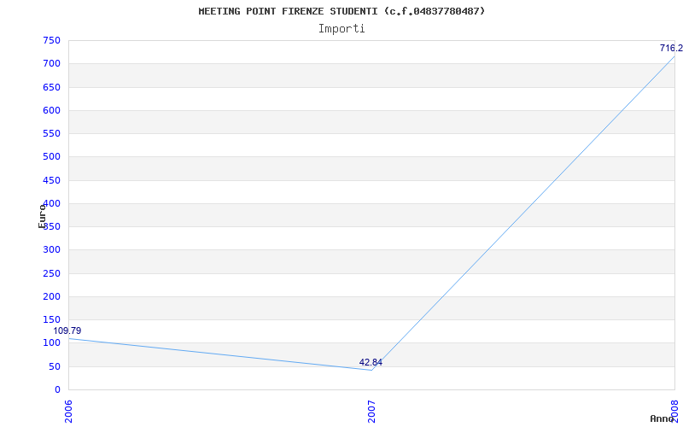
Task: Click the 0 y-axis tick label
Action: [57, 389]
